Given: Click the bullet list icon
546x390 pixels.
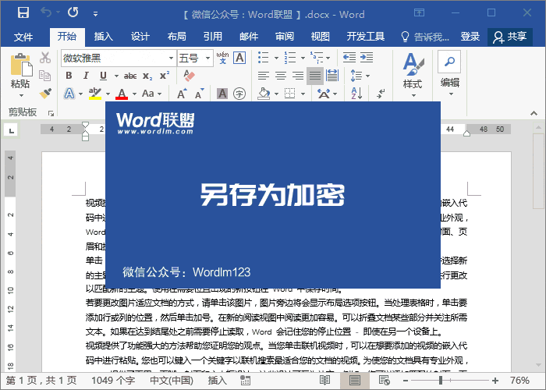Looking at the screenshot, I should (x=264, y=58).
